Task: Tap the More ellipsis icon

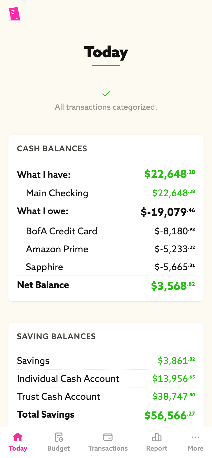Action: click(195, 437)
